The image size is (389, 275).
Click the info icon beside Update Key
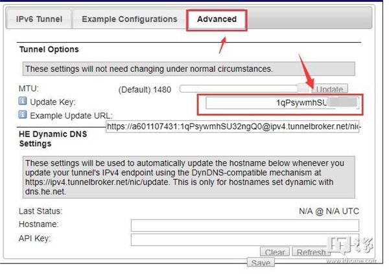click(x=23, y=101)
